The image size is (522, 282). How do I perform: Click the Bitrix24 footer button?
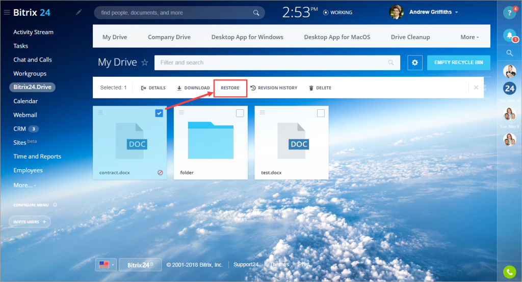pos(140,265)
